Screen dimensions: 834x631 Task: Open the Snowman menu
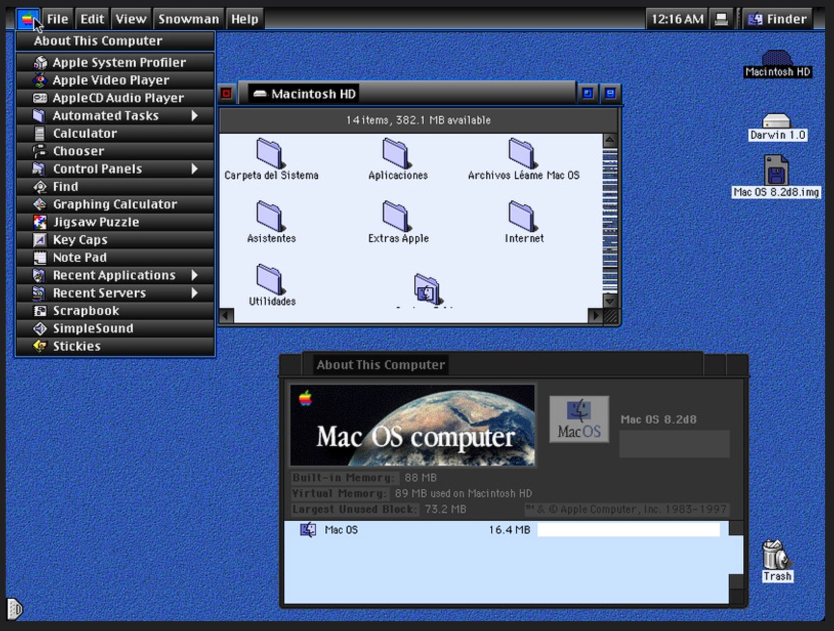pos(189,19)
